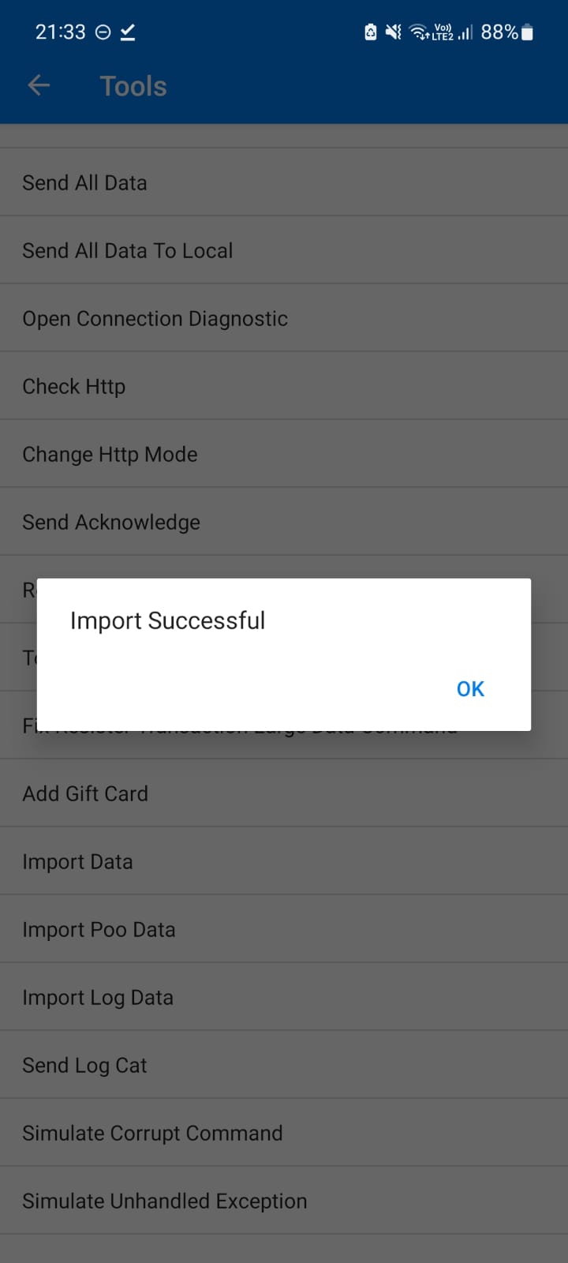Tap the muted sound status icon
The image size is (568, 1263).
tap(393, 32)
